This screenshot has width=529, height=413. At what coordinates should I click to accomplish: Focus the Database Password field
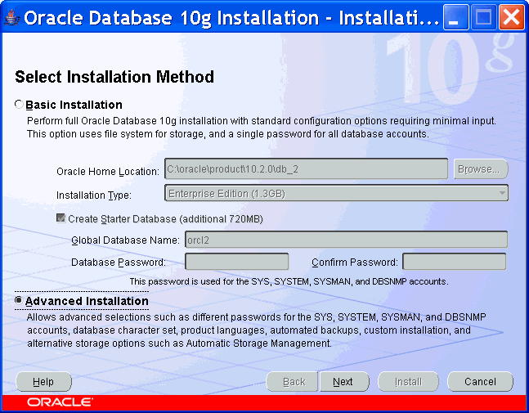pyautogui.click(x=237, y=262)
